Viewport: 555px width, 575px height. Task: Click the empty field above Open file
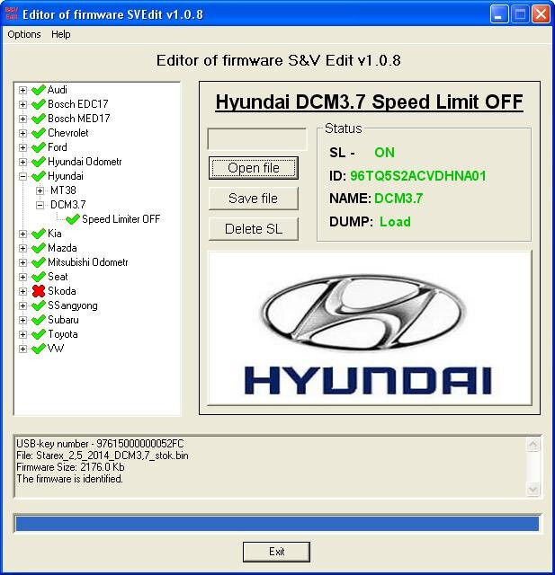pyautogui.click(x=257, y=138)
